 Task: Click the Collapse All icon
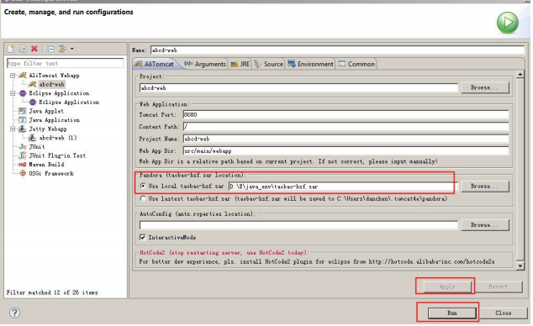50,49
